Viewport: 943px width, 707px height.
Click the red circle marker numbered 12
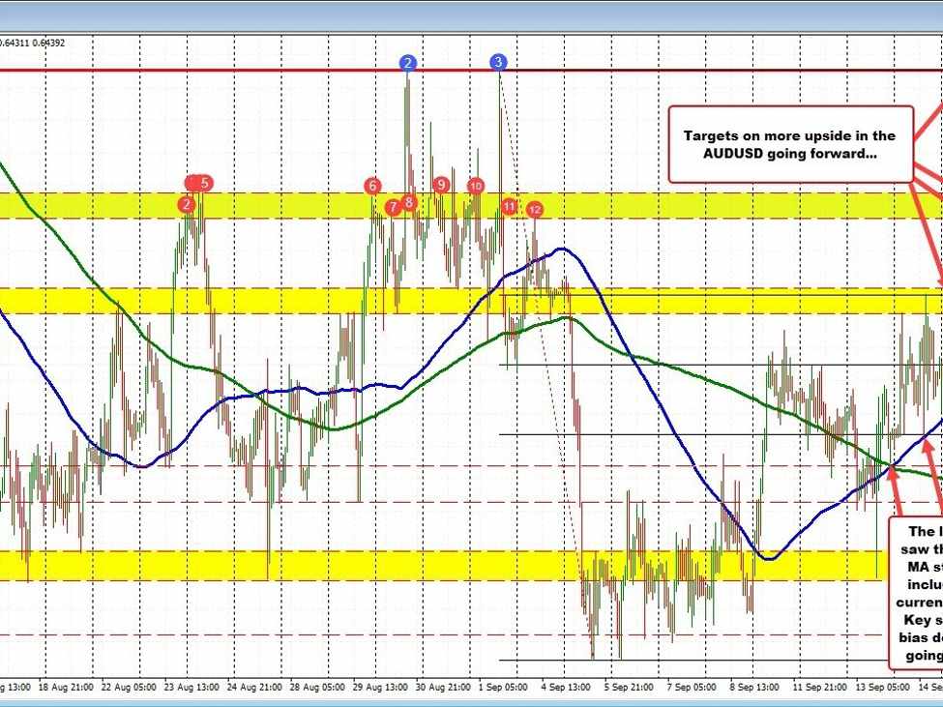click(x=535, y=209)
